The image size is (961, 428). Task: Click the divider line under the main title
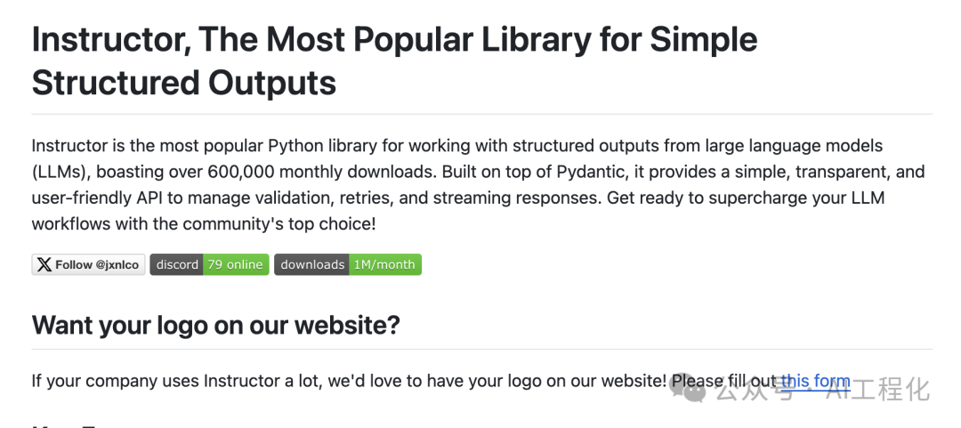[481, 114]
